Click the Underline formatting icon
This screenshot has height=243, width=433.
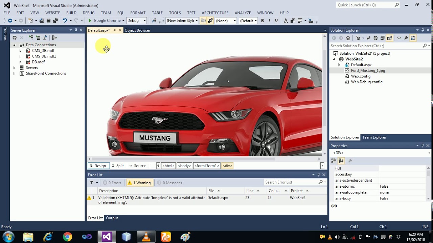point(276,21)
